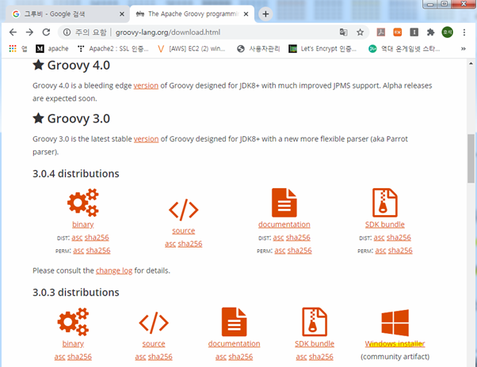Image resolution: width=477 pixels, height=367 pixels.
Task: Click the 3.0.4 documentation DIST sha256 link
Action: tap(298, 237)
